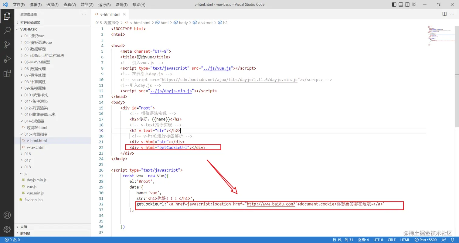Open ../js/dayjs.min.js link in code
This screenshot has width=459, height=243.
[171, 91]
